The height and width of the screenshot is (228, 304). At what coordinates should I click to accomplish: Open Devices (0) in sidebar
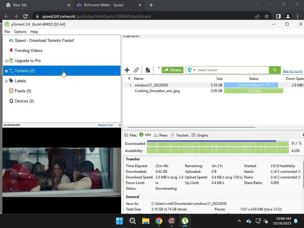[24, 101]
